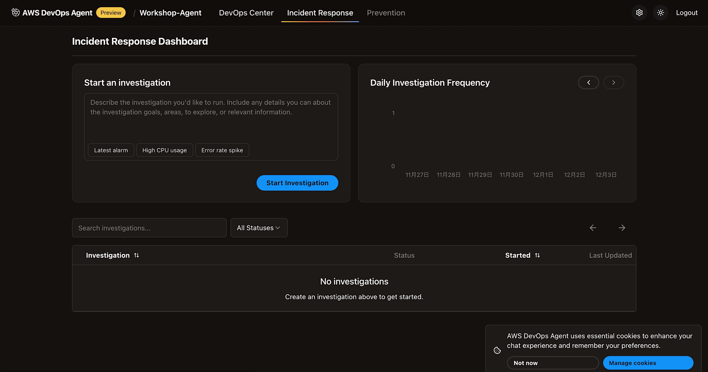
Task: Click the Logout link
Action: click(687, 13)
